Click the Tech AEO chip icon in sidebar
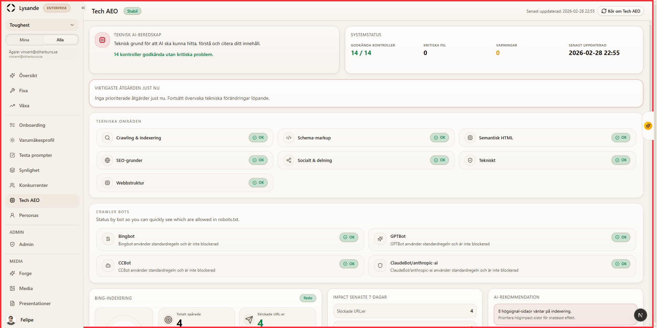The image size is (657, 328). pos(12,200)
